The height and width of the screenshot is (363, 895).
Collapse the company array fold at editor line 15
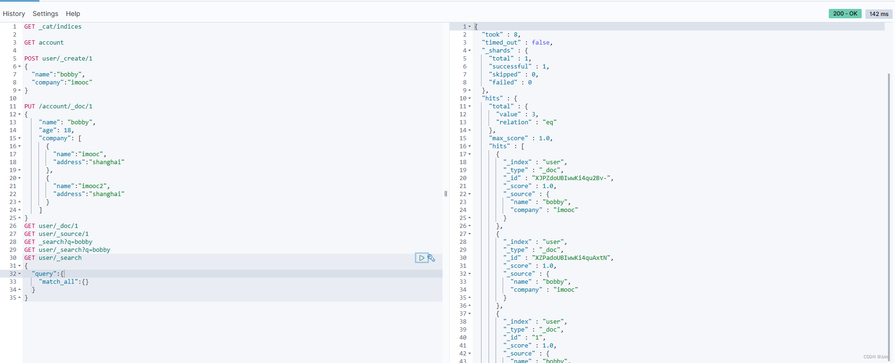[19, 138]
